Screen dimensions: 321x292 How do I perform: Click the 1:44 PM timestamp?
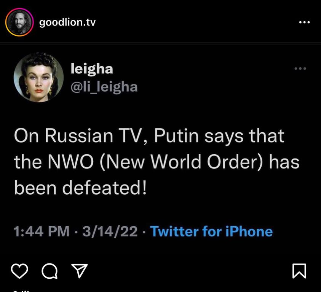[x=42, y=231]
